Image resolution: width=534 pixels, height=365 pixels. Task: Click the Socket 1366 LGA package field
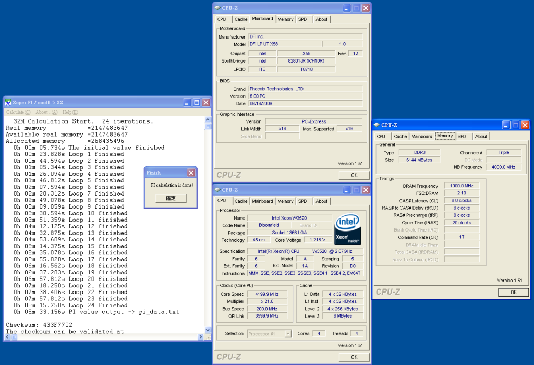click(x=289, y=233)
